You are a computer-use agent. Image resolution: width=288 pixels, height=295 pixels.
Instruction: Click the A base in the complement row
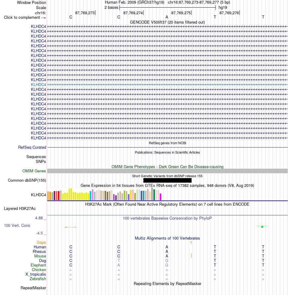(x=167, y=17)
